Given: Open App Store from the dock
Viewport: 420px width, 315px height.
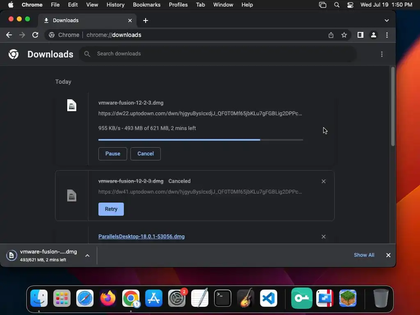Looking at the screenshot, I should pos(154,298).
